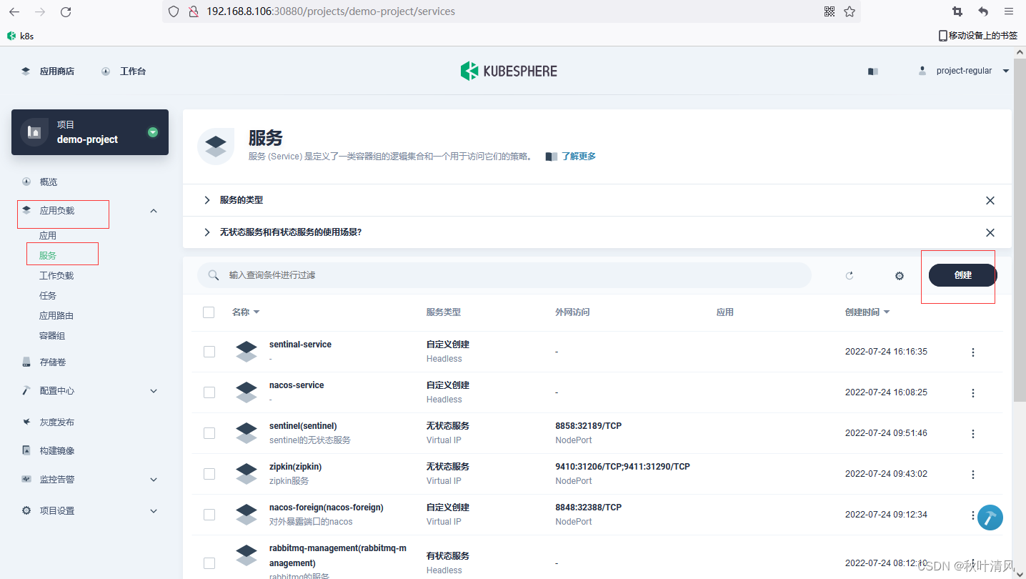This screenshot has width=1026, height=579.
Task: Click the KubeSphere logo
Action: (509, 71)
